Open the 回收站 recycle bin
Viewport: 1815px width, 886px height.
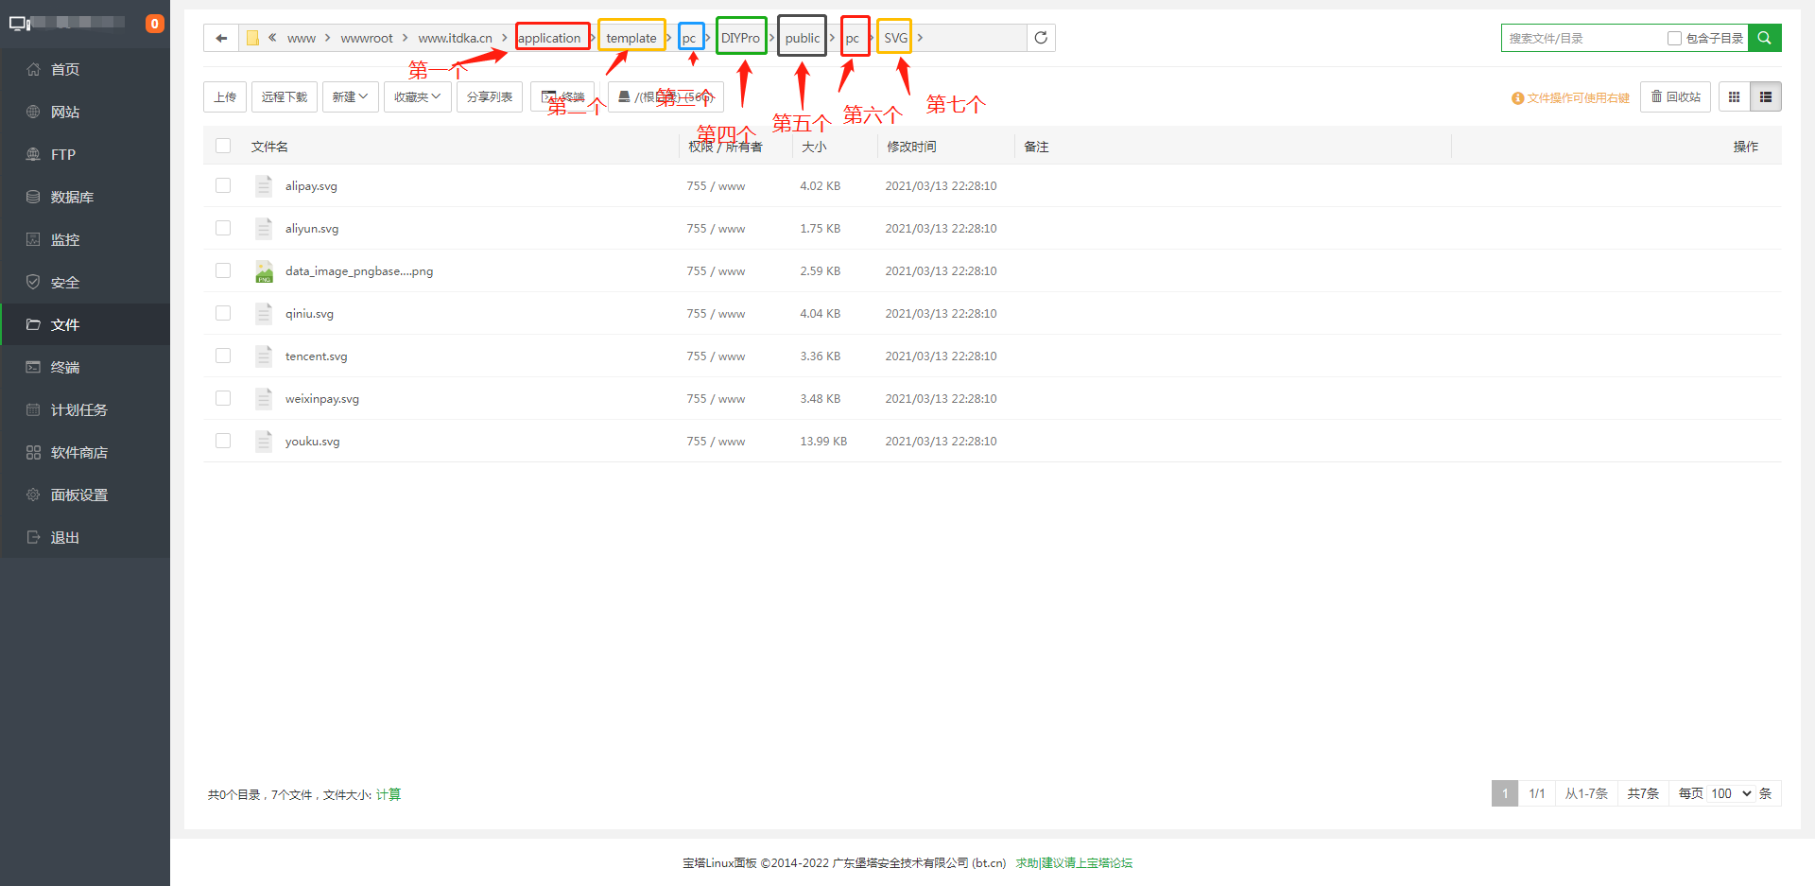pyautogui.click(x=1675, y=96)
